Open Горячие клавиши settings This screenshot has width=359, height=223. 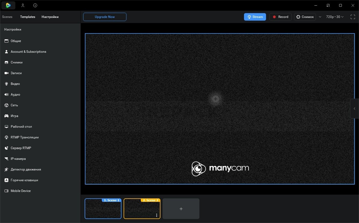(40, 180)
